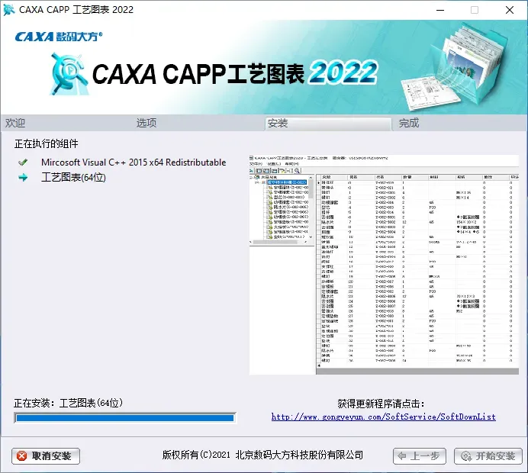Screen dimensions: 528x473
Task: Click the start installation button (开始安装)
Action: pos(488,456)
